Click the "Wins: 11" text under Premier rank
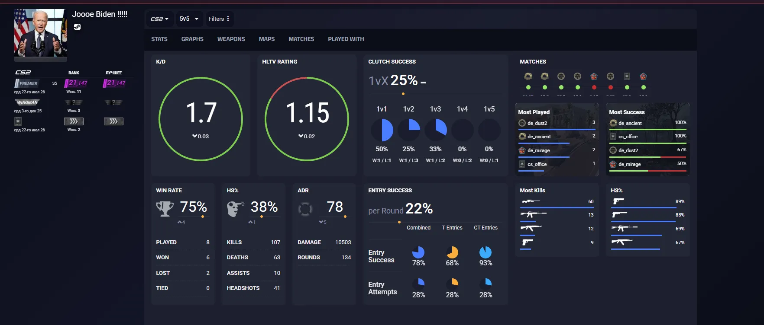This screenshot has height=325, width=764. (x=74, y=92)
